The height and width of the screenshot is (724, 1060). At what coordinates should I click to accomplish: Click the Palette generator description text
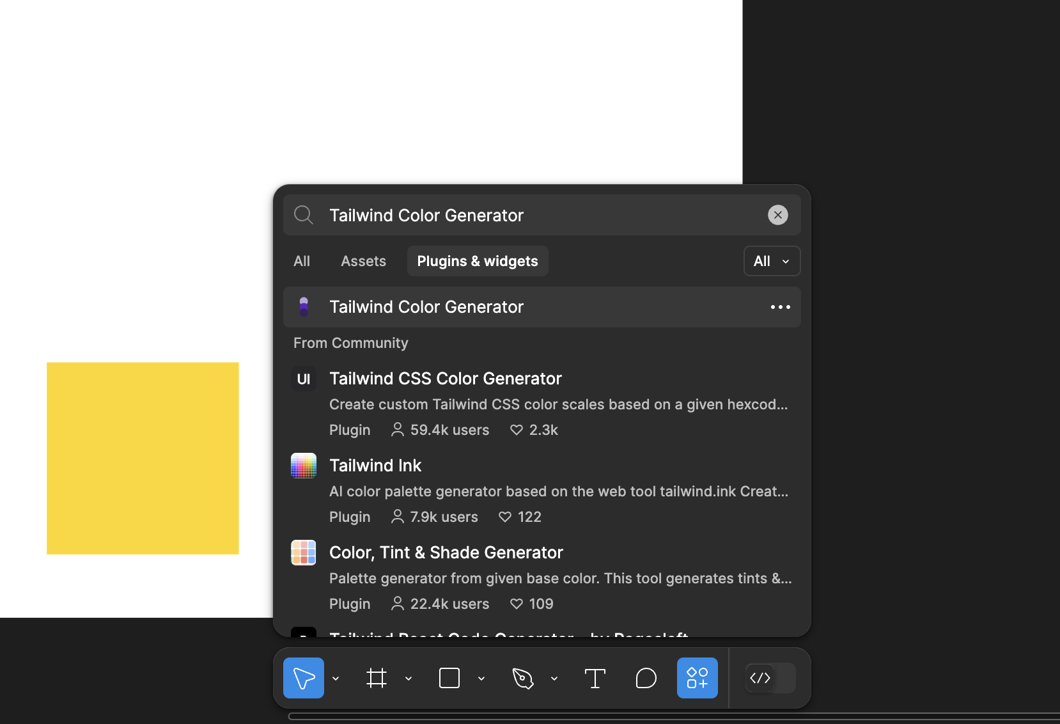coord(561,578)
